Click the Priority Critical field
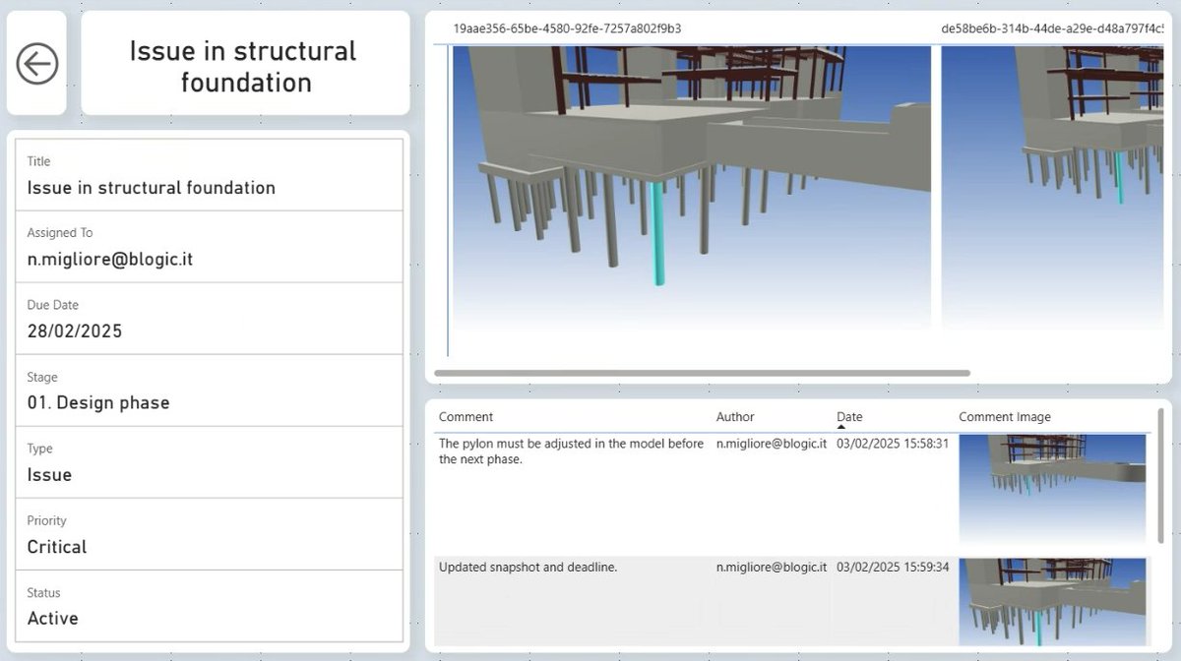Image resolution: width=1181 pixels, height=661 pixels. [210, 534]
